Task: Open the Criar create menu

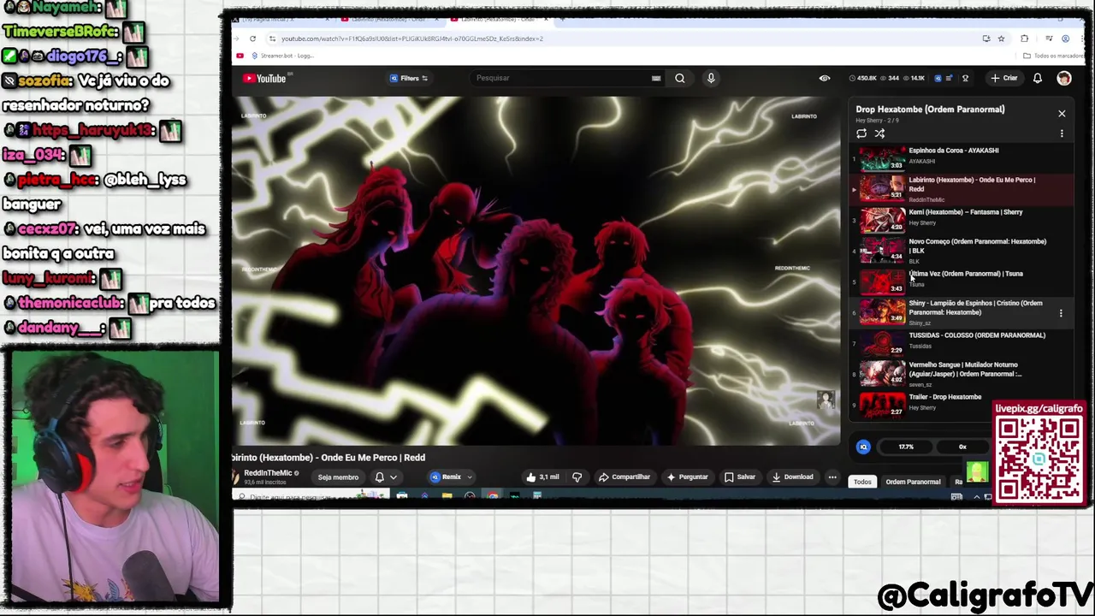Action: [x=1004, y=78]
